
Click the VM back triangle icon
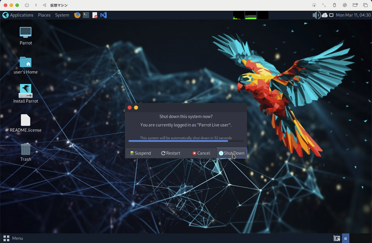[x=44, y=5]
